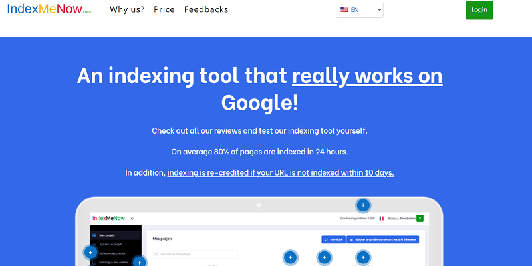This screenshot has height=266, width=532.
Task: Click the green S avatar in the preview
Action: 420,219
